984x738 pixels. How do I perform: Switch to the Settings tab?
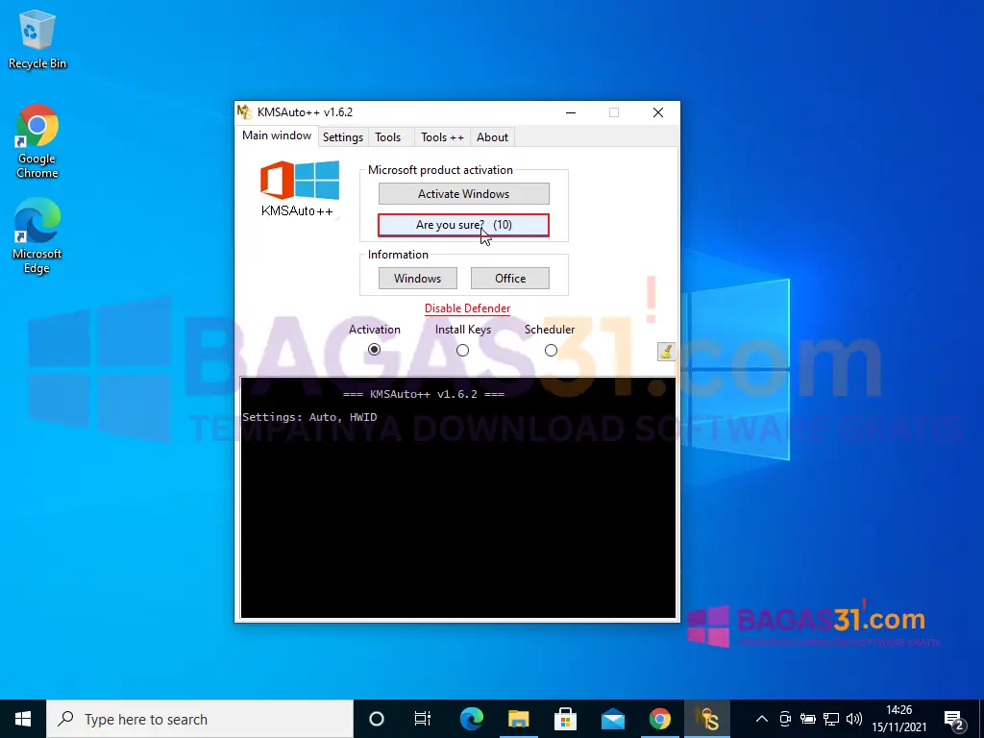tap(343, 137)
